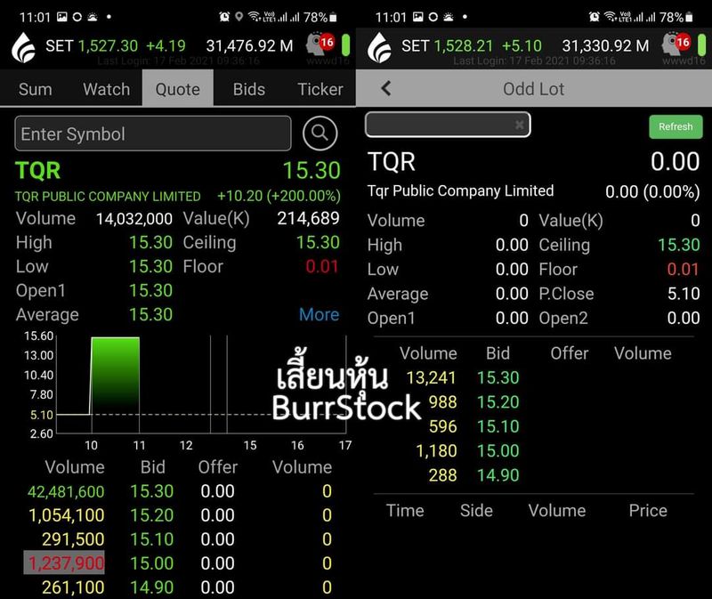Tap the TQR intraday price chart
This screenshot has width=712, height=599.
click(x=178, y=383)
